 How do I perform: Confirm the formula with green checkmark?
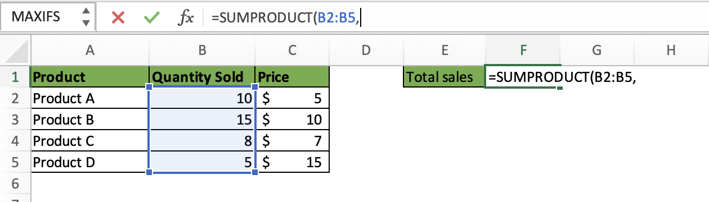151,17
